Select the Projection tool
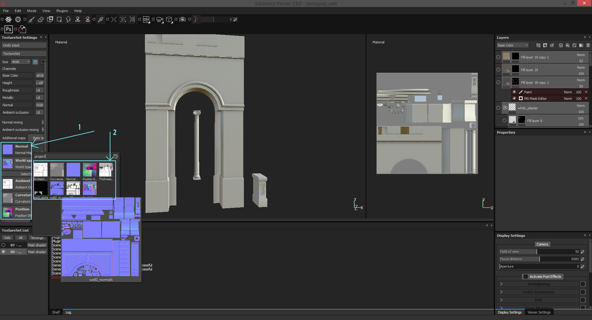The image size is (592, 320). tap(50, 19)
